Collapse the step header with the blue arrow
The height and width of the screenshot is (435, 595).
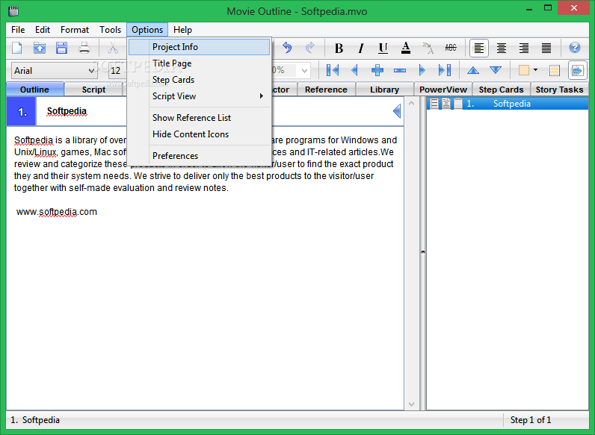(396, 111)
